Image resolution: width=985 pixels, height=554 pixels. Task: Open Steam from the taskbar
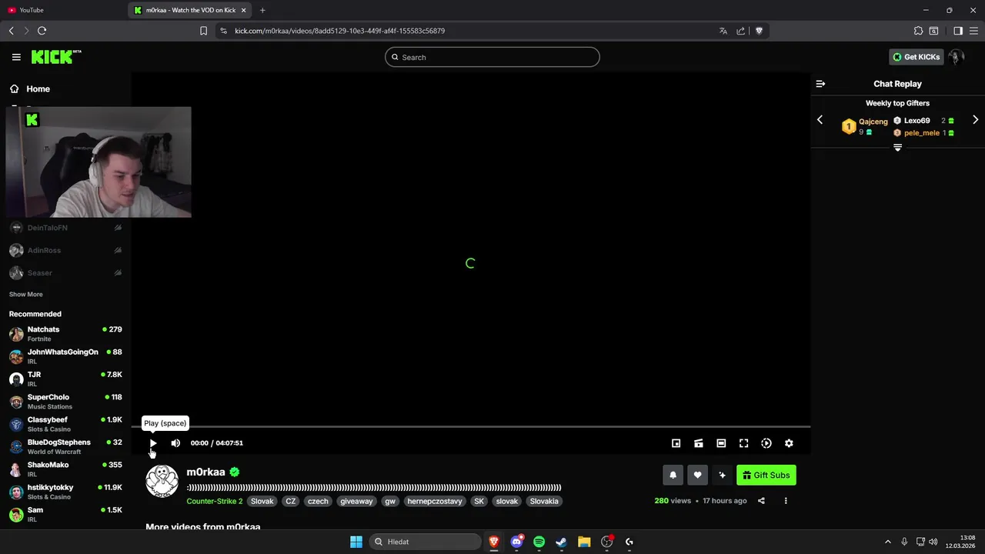coord(561,542)
